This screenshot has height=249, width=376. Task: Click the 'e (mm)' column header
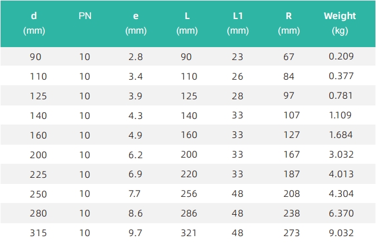pyautogui.click(x=136, y=23)
